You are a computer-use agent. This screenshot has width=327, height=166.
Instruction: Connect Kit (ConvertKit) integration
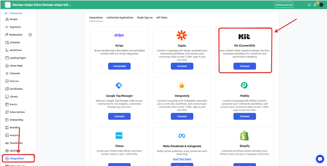pos(245,66)
